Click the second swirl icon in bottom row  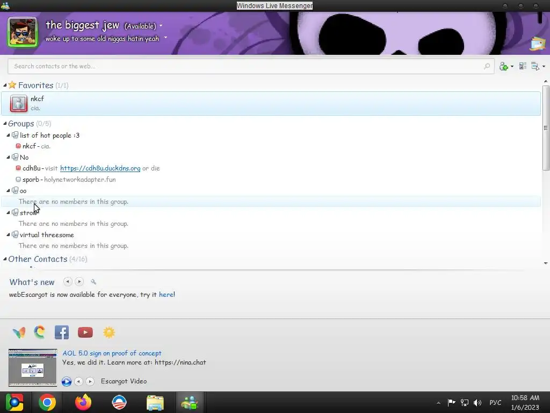(40, 332)
